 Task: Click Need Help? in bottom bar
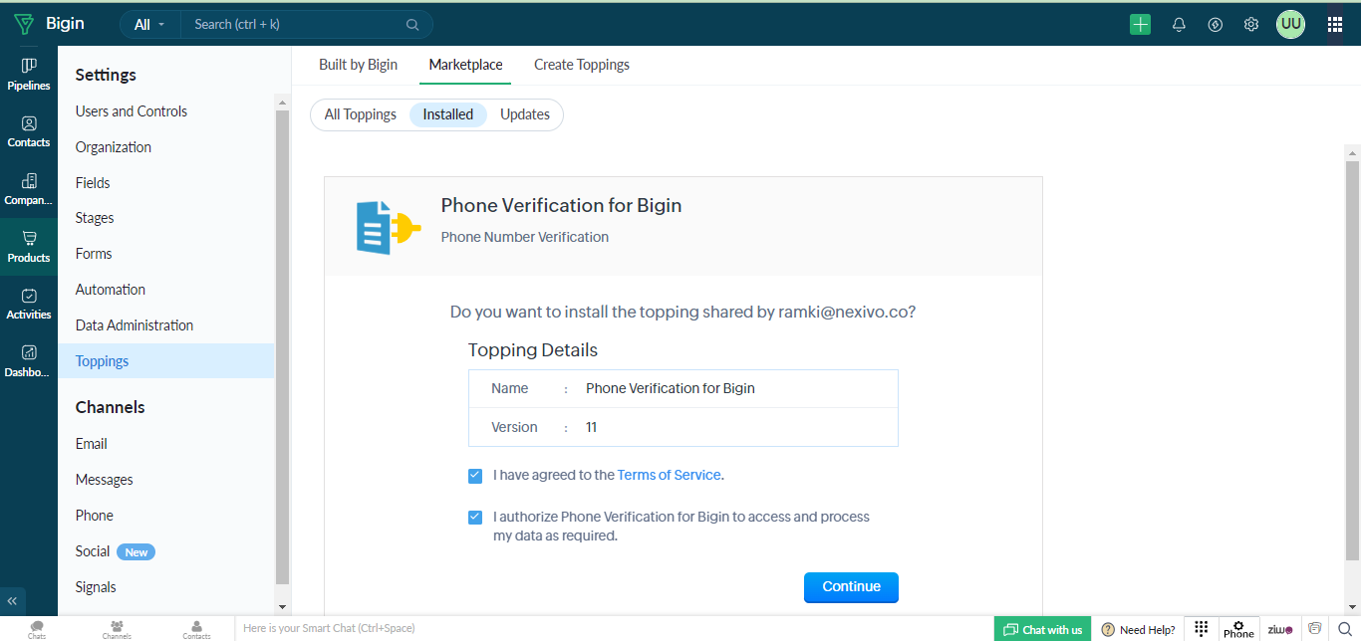(1138, 629)
